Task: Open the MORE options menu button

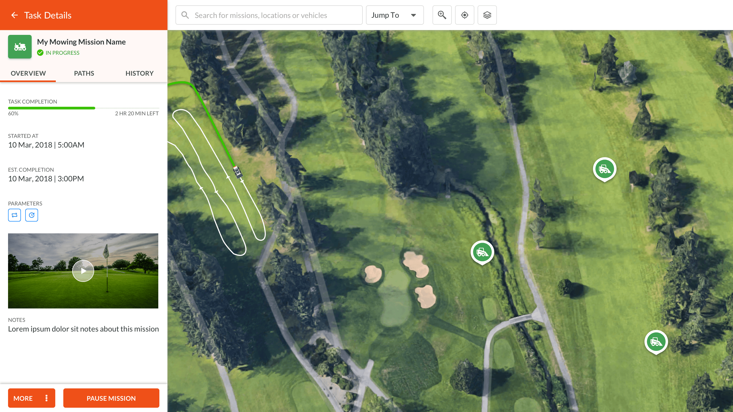Action: [32, 398]
